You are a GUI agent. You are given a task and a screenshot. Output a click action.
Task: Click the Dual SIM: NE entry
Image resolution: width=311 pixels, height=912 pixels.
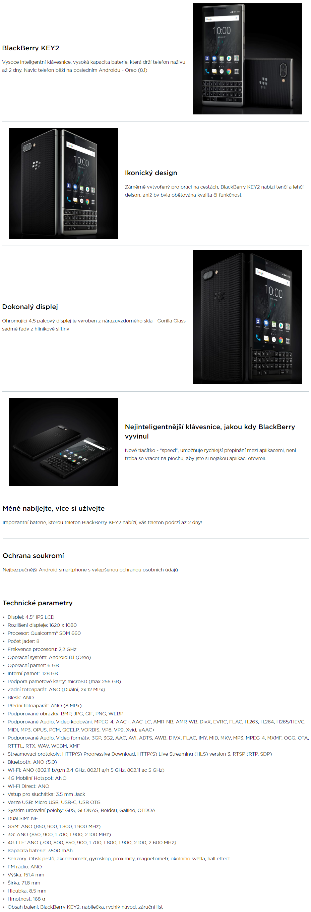click(22, 818)
